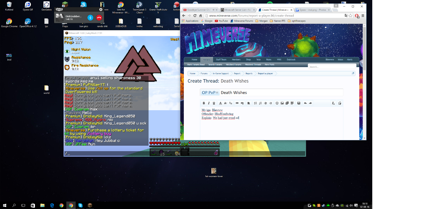Image resolution: width=437 pixels, height=209 pixels.
Task: Open the OP PvP thread prefix dropdown
Action: coord(210,92)
